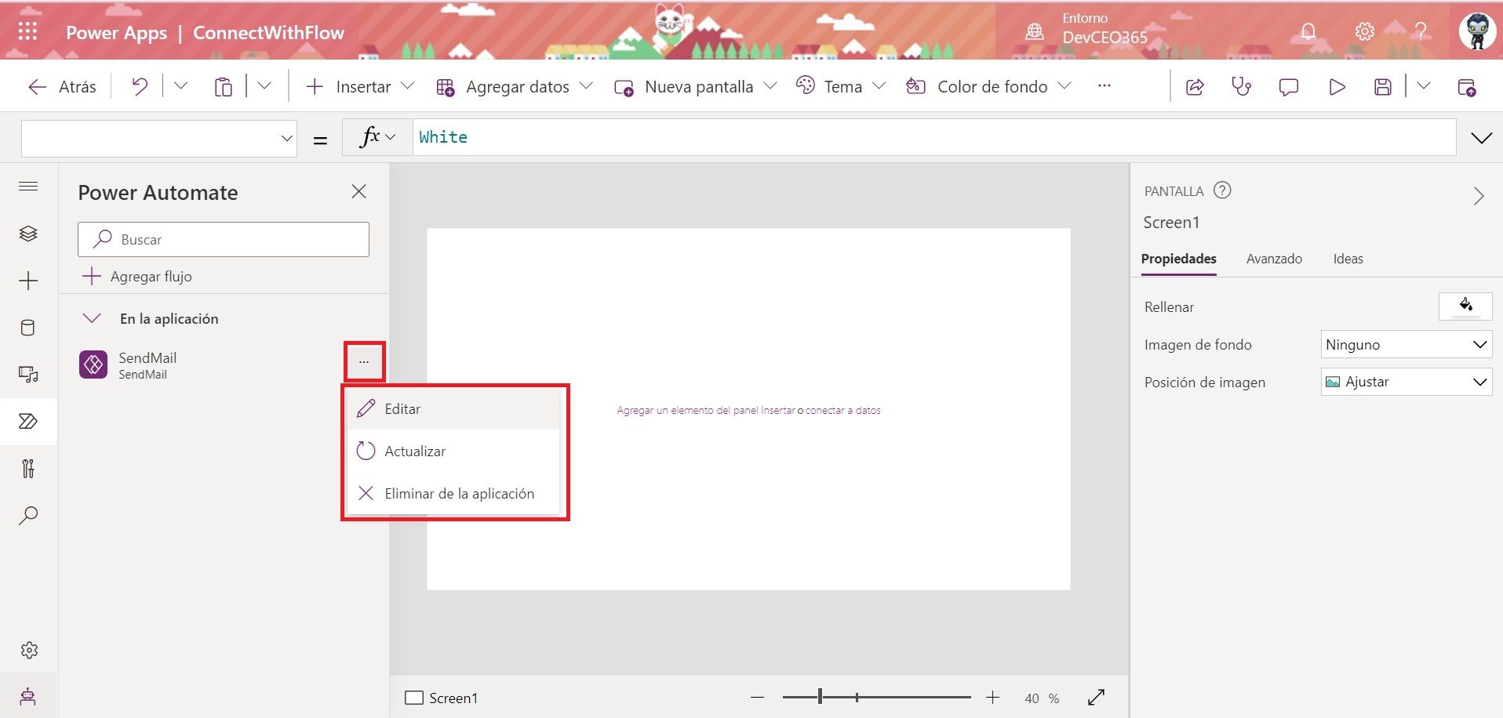Open the virtual agent icon at bottom
The image size is (1503, 718).
pos(28,696)
